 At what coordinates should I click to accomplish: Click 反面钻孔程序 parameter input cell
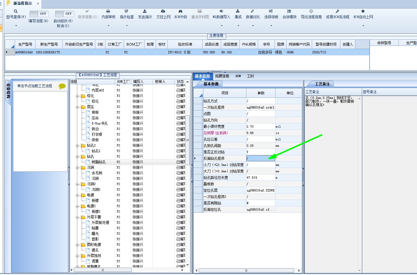pyautogui.click(x=261, y=158)
